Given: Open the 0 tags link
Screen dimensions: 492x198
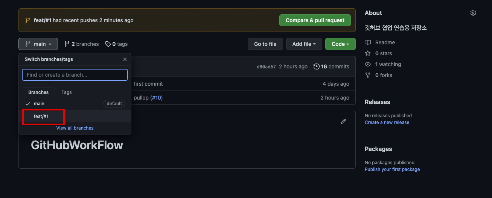Looking at the screenshot, I should click(116, 44).
